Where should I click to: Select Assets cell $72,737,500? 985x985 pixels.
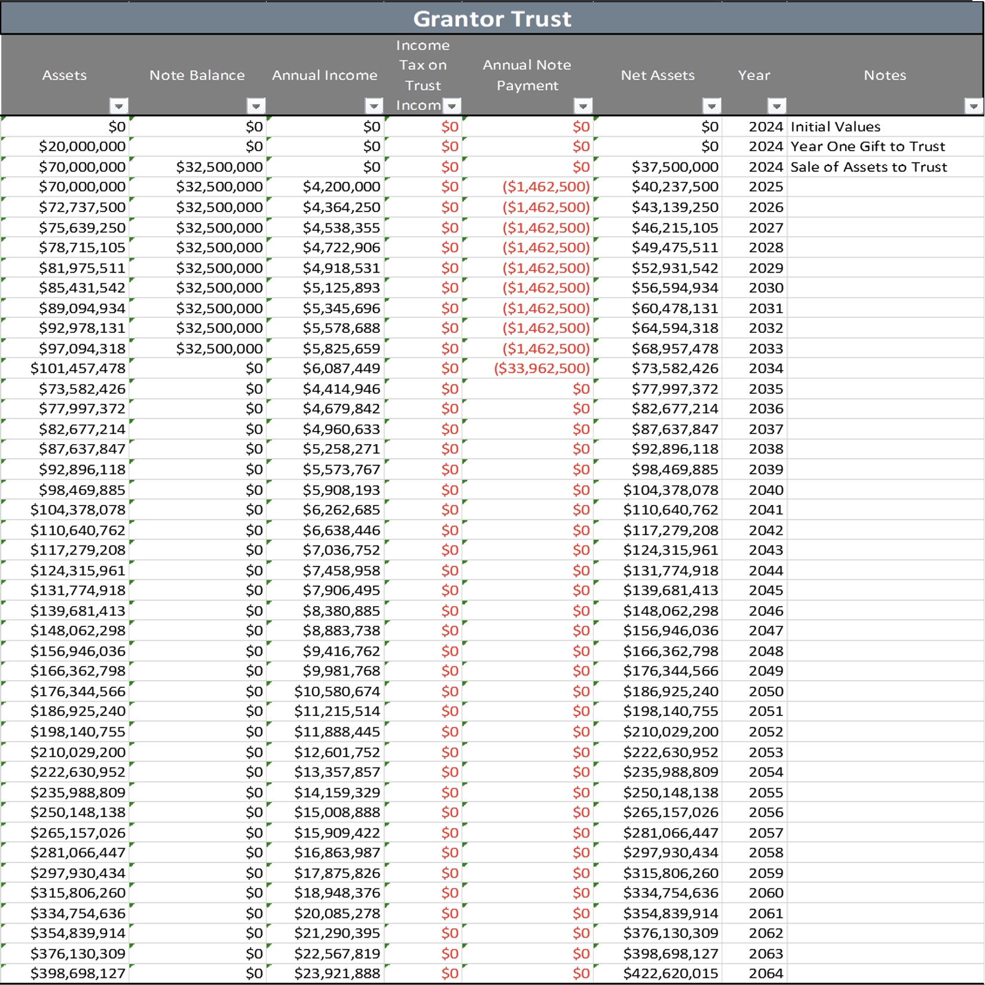click(65, 207)
